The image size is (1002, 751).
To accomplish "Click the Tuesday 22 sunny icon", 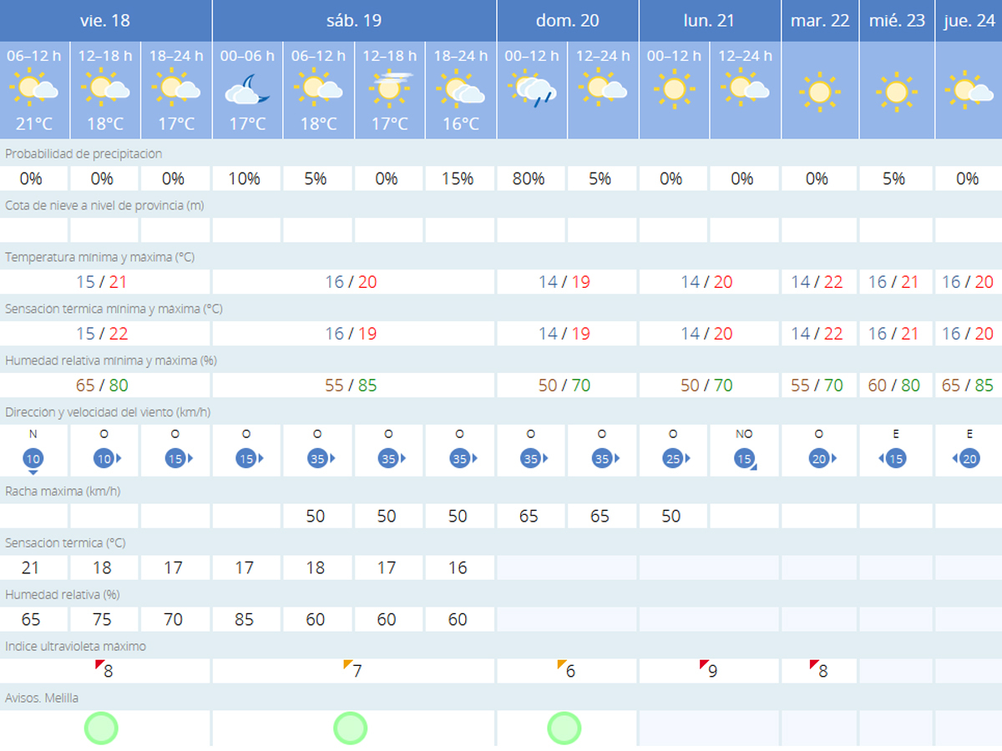I will click(818, 92).
